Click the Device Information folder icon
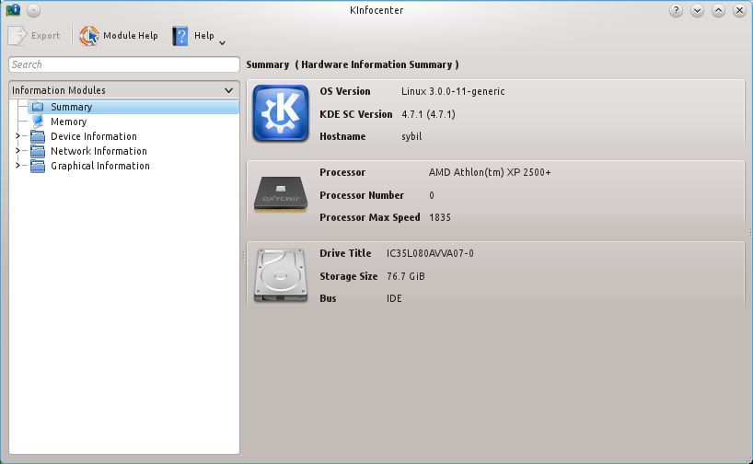The height and width of the screenshot is (464, 753). 38,136
